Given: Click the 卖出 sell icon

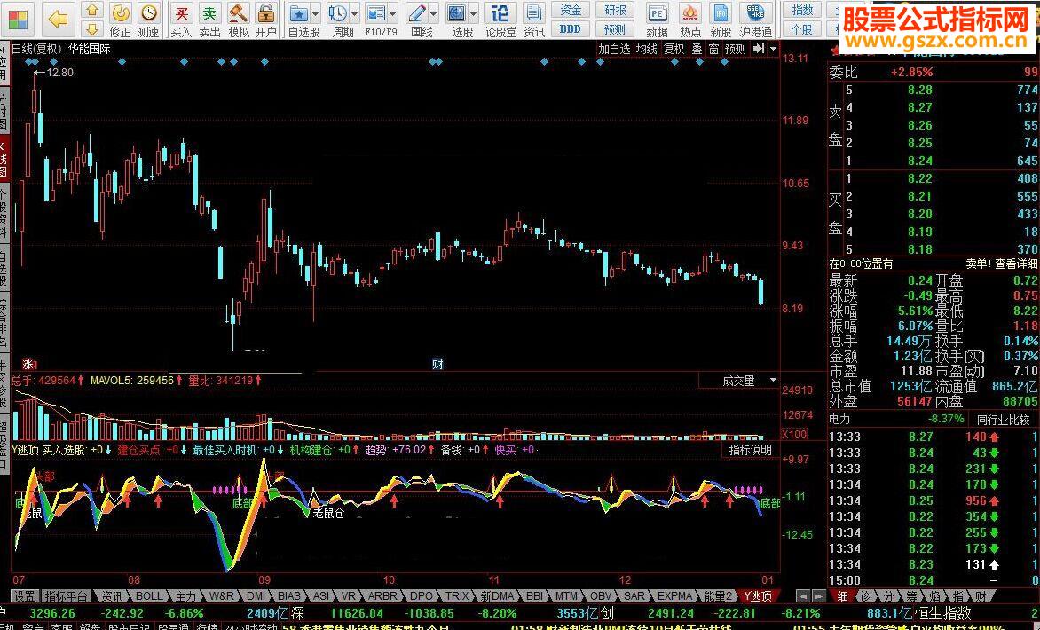Looking at the screenshot, I should 209,20.
